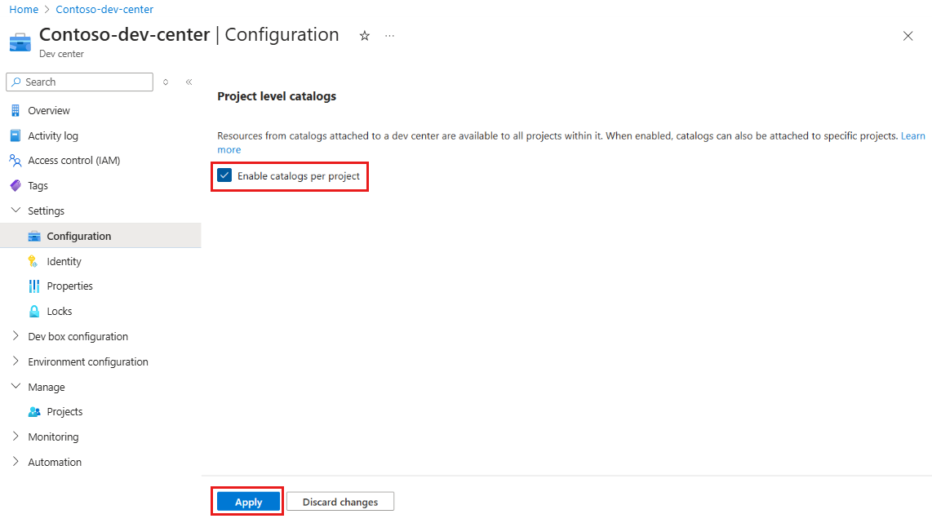This screenshot has height=523, width=932.
Task: Click the favorite star icon
Action: [x=364, y=36]
